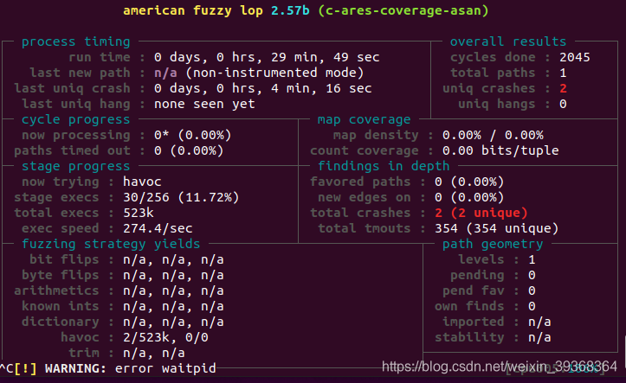Click the 'fuzzing strategy yields' section header
The height and width of the screenshot is (383, 626).
(111, 244)
